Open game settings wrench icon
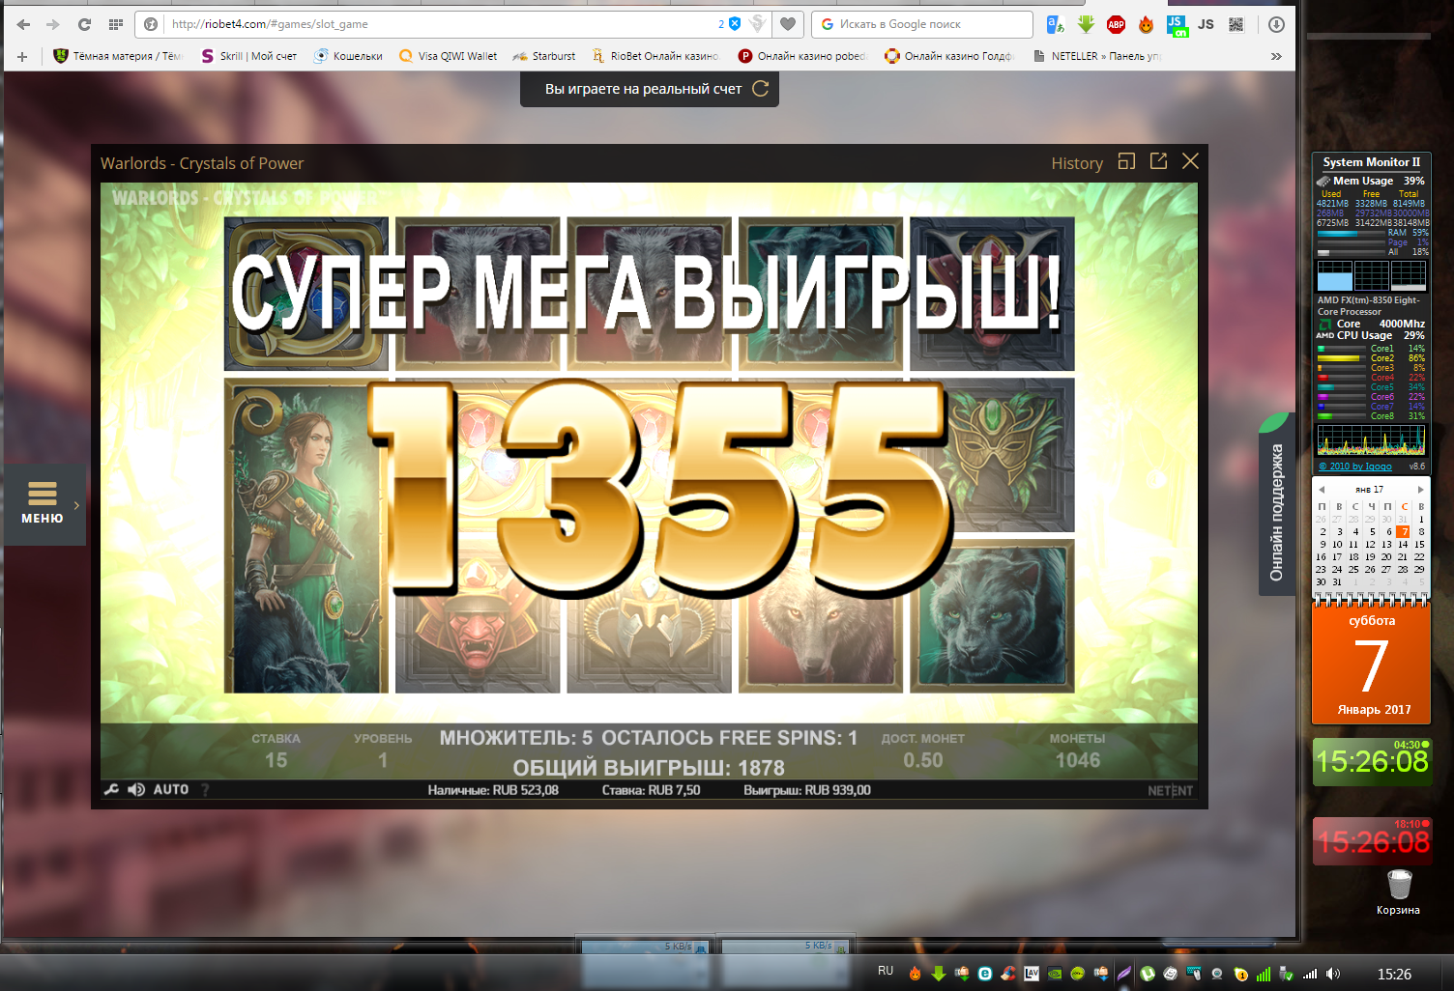The height and width of the screenshot is (991, 1454). [111, 789]
